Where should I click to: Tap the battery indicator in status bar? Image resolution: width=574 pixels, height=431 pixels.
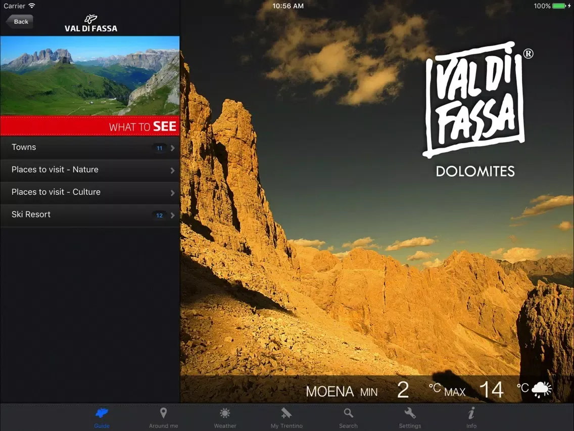(559, 6)
